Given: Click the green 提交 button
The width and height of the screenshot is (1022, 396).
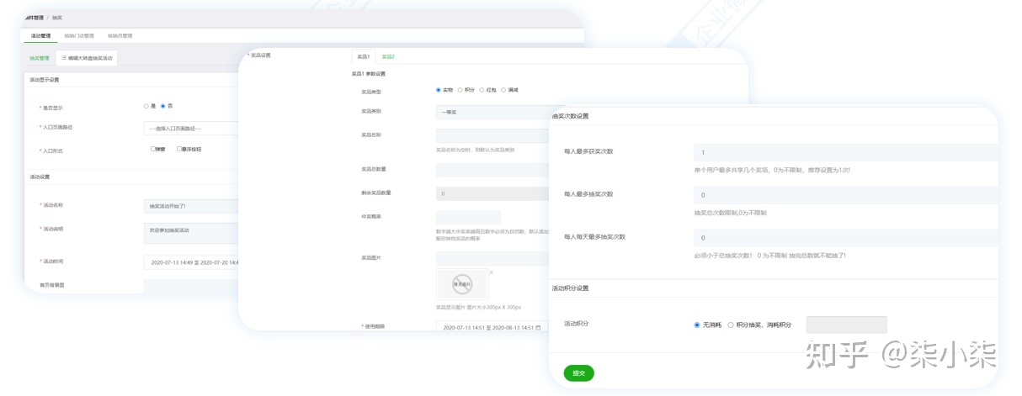Looking at the screenshot, I should click(x=578, y=373).
